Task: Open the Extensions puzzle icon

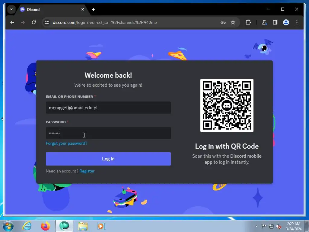Action: [248, 22]
